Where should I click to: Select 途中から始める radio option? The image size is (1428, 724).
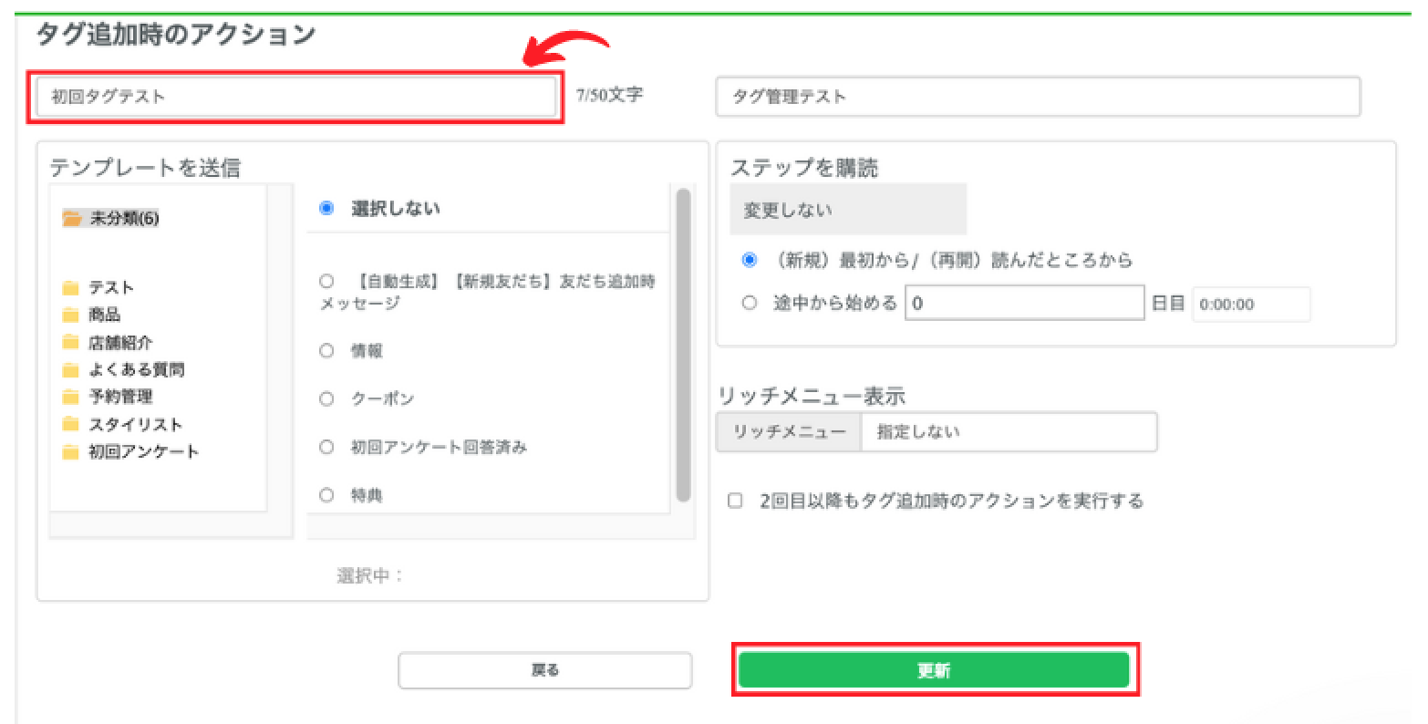[750, 304]
